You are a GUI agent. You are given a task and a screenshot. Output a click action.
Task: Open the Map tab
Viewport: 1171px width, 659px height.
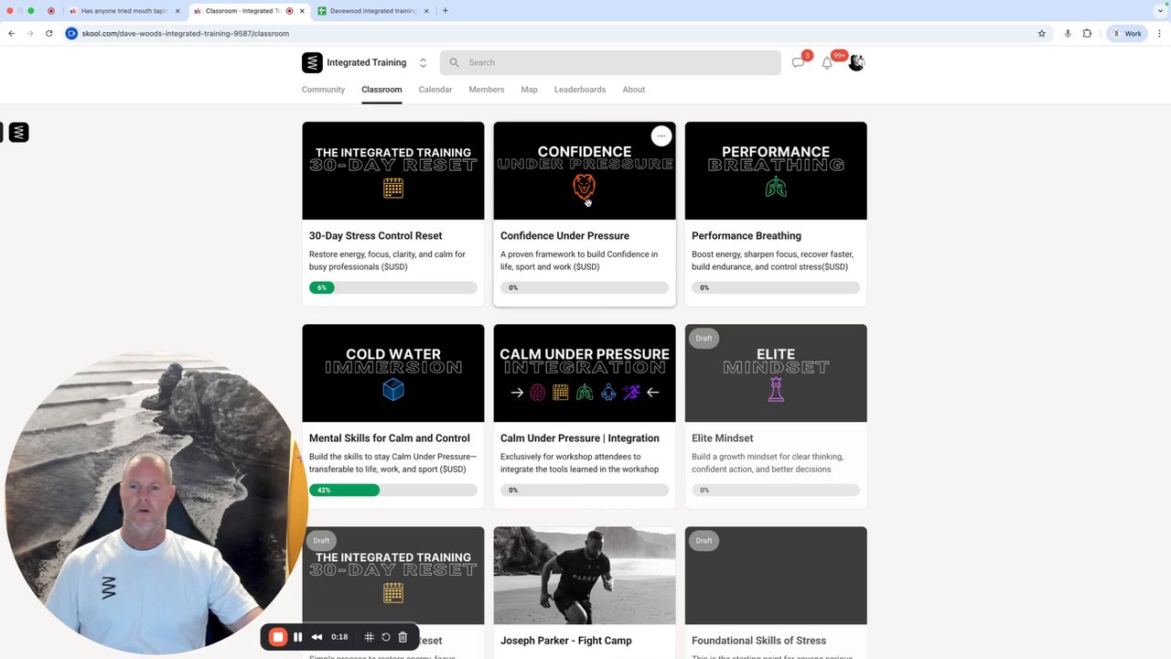click(x=529, y=90)
